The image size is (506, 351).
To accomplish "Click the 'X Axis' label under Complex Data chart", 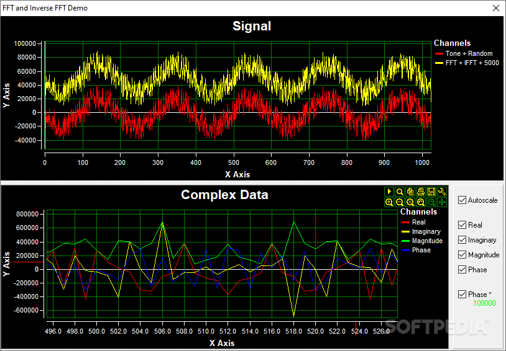I will (x=222, y=344).
